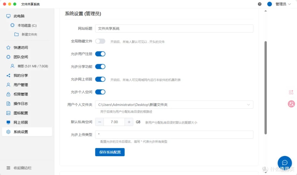Click the 网上邻居 monitor icon in sidebar
The width and height of the screenshot is (297, 175).
point(8,122)
